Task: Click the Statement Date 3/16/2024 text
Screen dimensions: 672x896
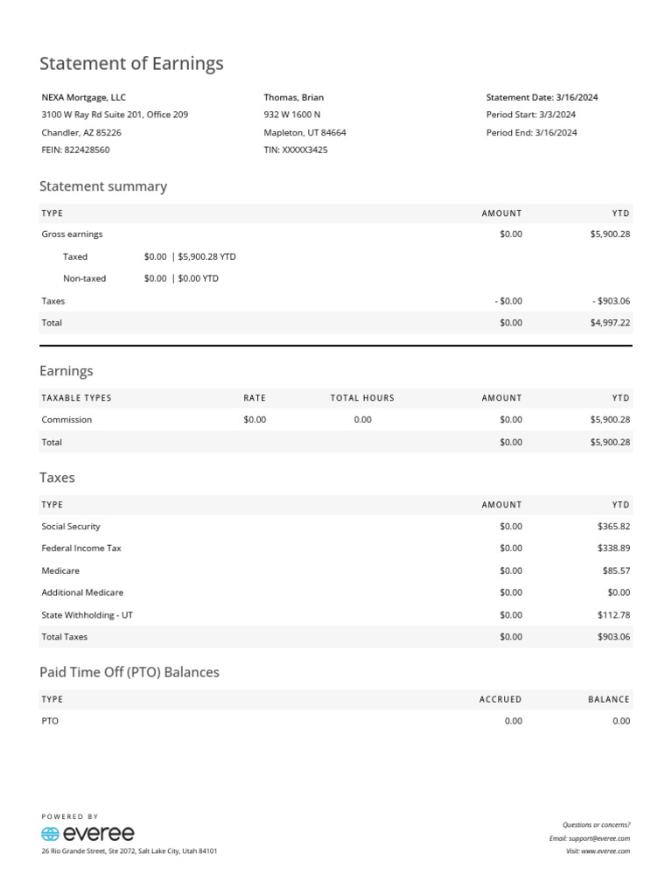Action: click(542, 97)
